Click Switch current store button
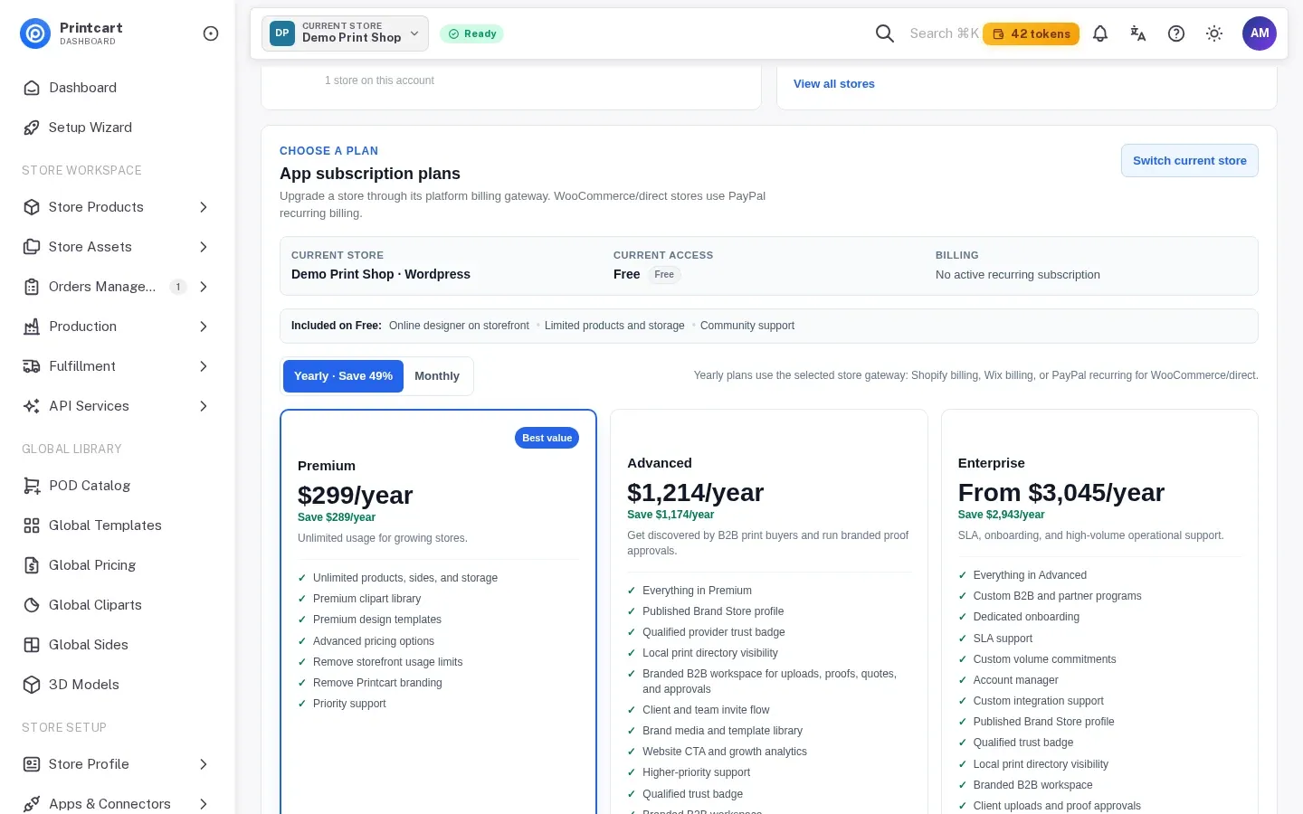The height and width of the screenshot is (814, 1303). pos(1190,161)
